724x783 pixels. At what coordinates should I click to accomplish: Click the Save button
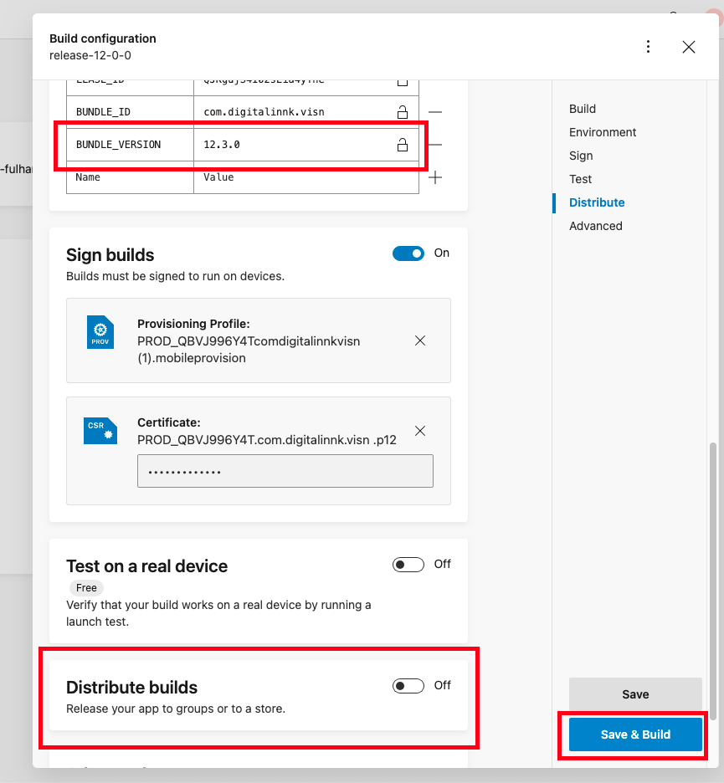click(x=635, y=694)
